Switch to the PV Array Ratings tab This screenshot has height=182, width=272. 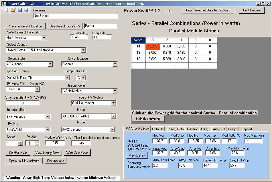pos(137,129)
